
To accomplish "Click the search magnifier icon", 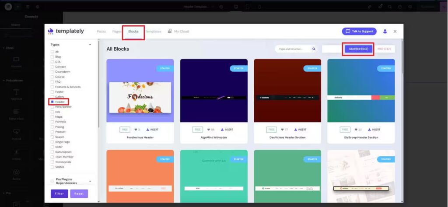I will coord(314,49).
